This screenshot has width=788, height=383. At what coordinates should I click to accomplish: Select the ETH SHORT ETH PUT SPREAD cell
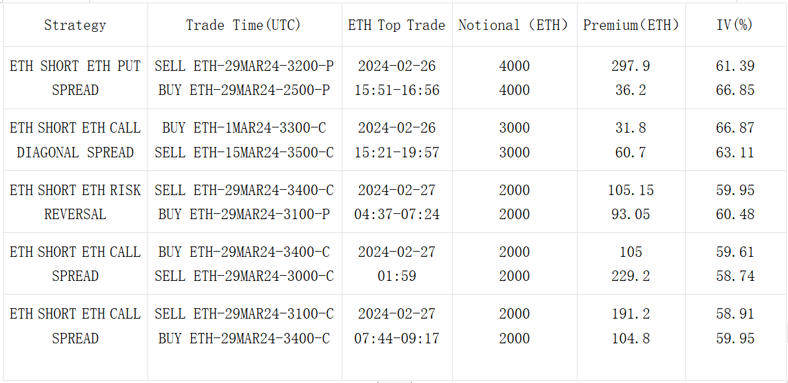coord(75,78)
